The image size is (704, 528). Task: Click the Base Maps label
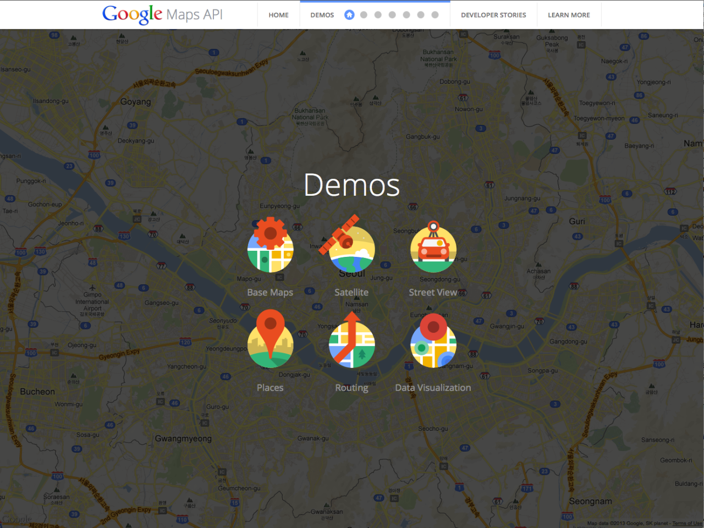[270, 293]
